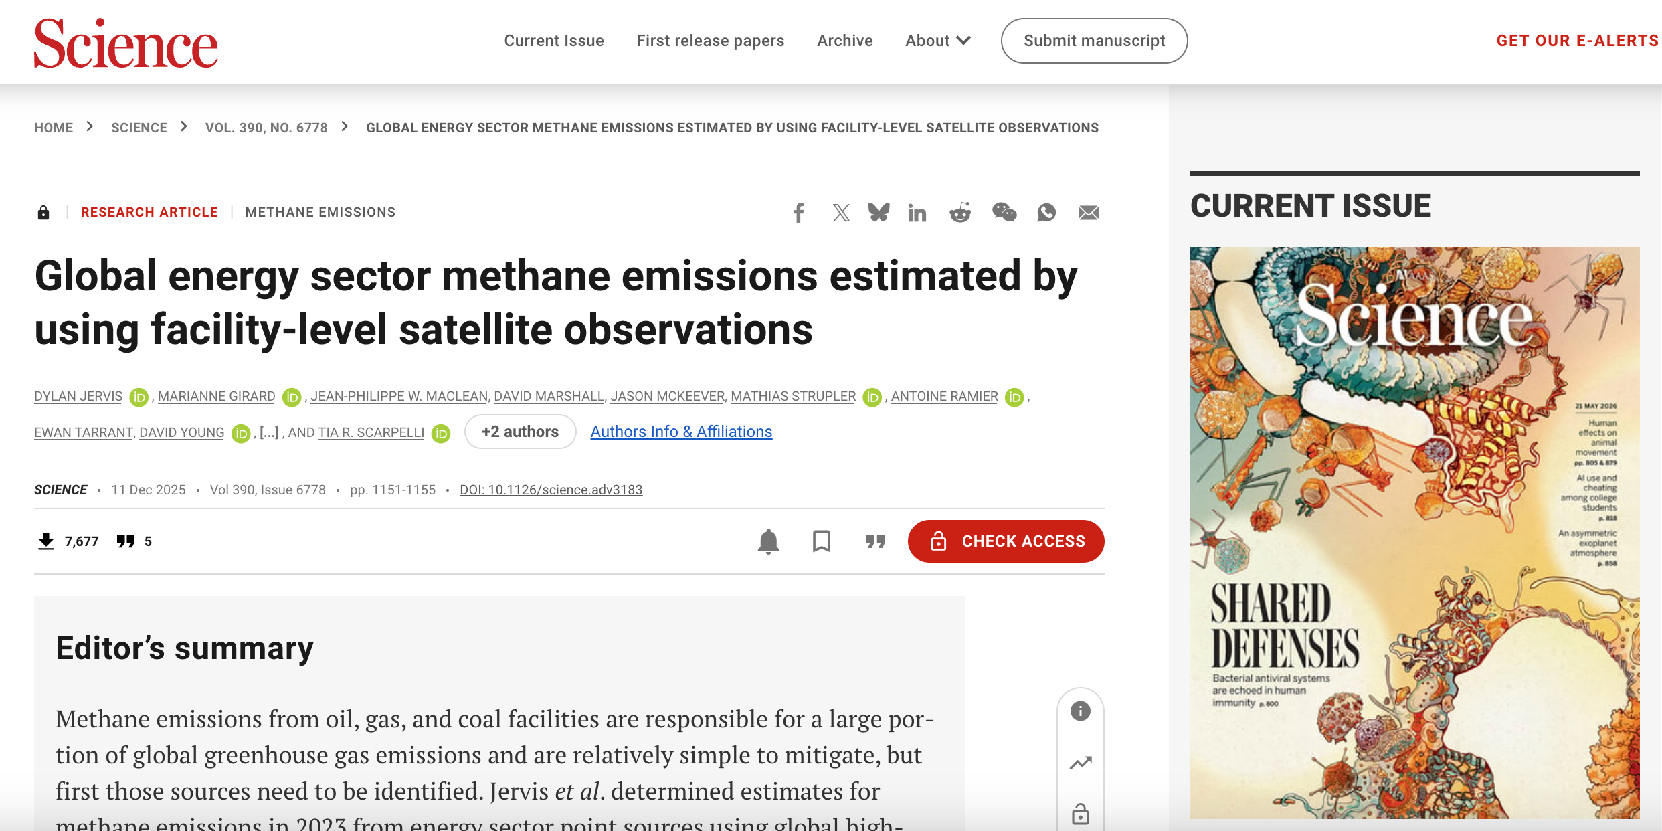Open Dylan Jervis ORCID icon
The height and width of the screenshot is (831, 1662).
click(x=138, y=397)
